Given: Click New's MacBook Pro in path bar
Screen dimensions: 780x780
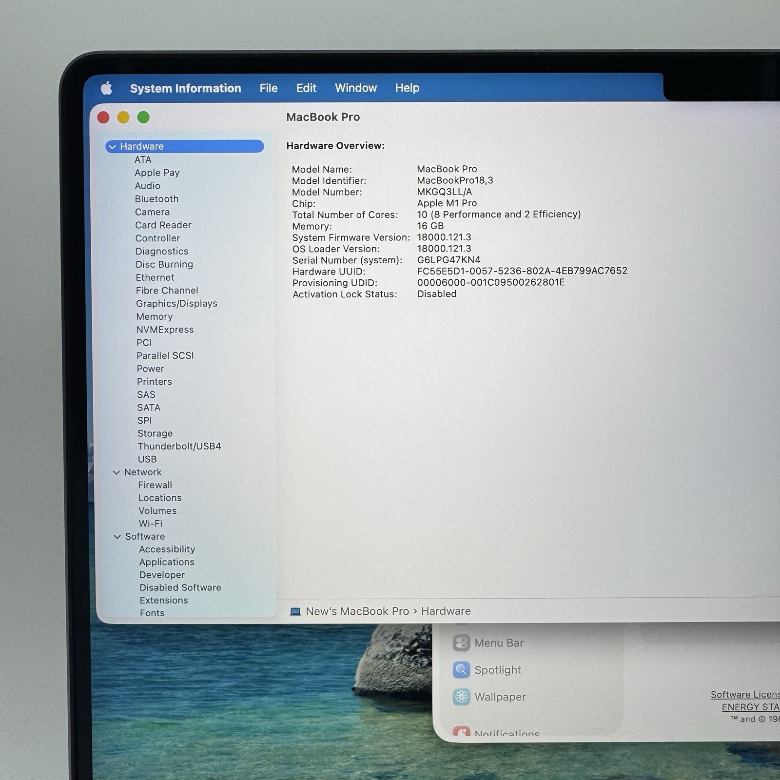Looking at the screenshot, I should coord(357,611).
